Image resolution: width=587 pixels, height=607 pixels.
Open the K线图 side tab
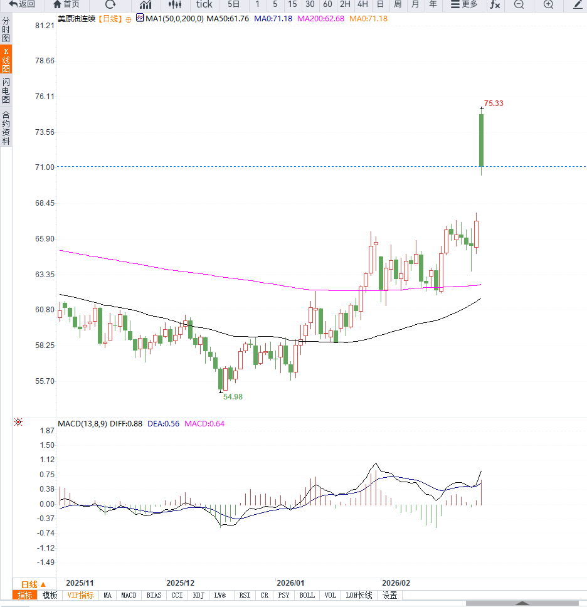[6, 60]
